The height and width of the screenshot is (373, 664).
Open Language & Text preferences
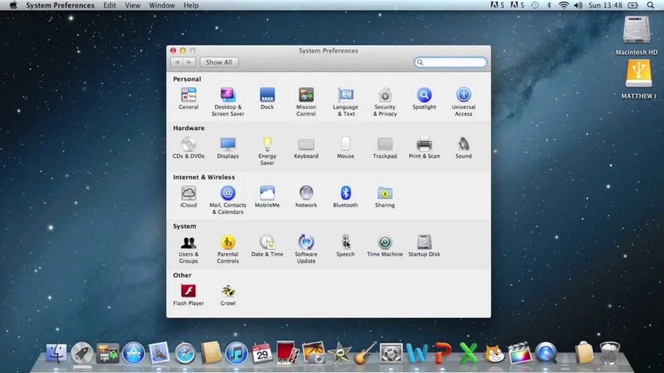[x=345, y=102]
